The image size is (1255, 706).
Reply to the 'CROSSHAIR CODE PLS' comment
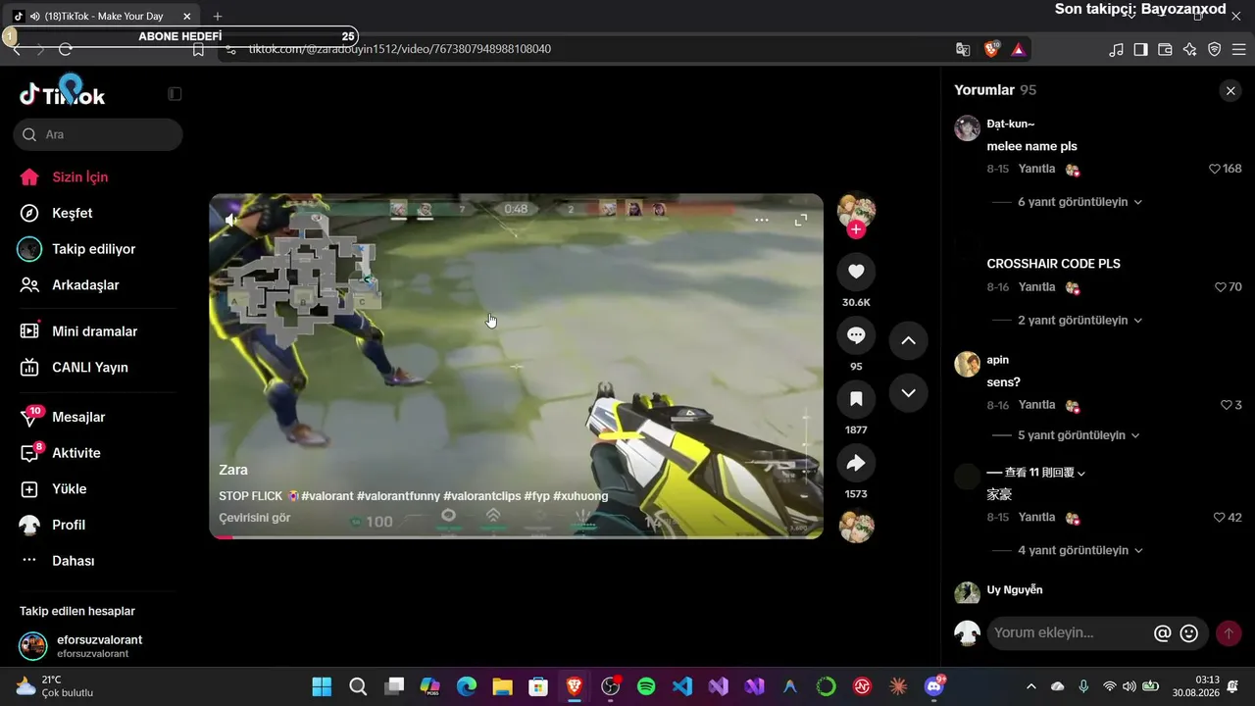(1036, 287)
